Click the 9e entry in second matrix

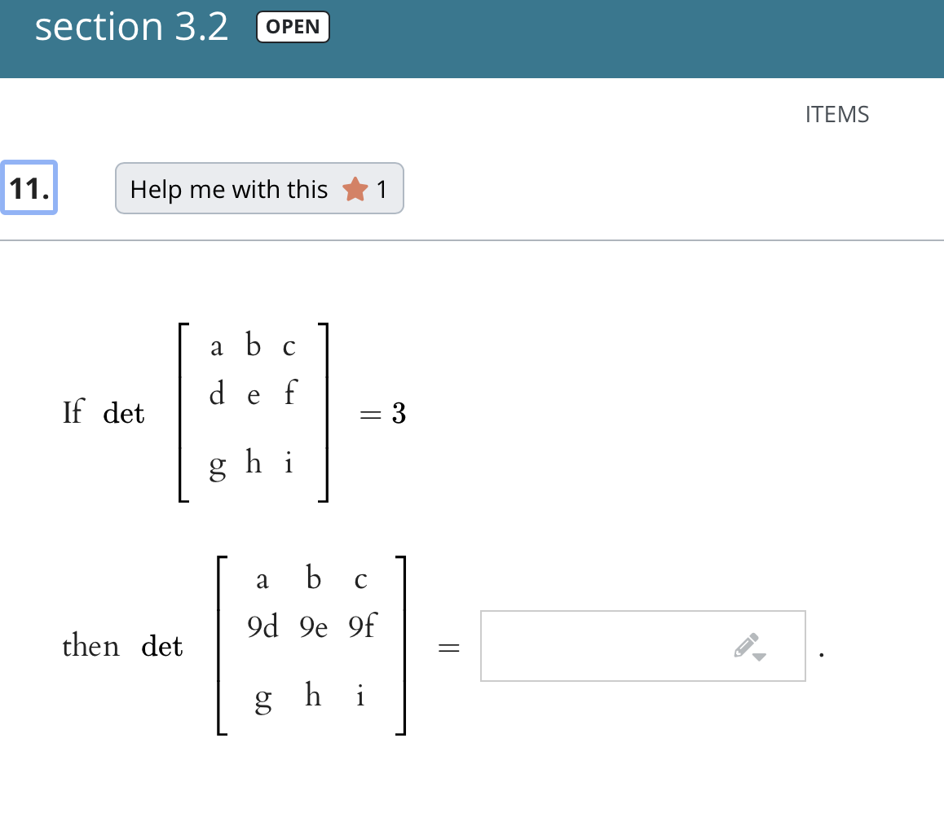tap(313, 627)
